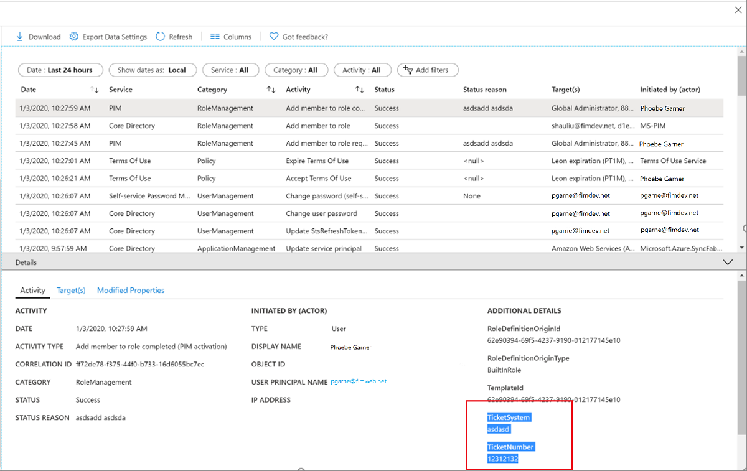The width and height of the screenshot is (747, 471).
Task: Select the Expire Terms Of Use row
Action: click(318, 161)
